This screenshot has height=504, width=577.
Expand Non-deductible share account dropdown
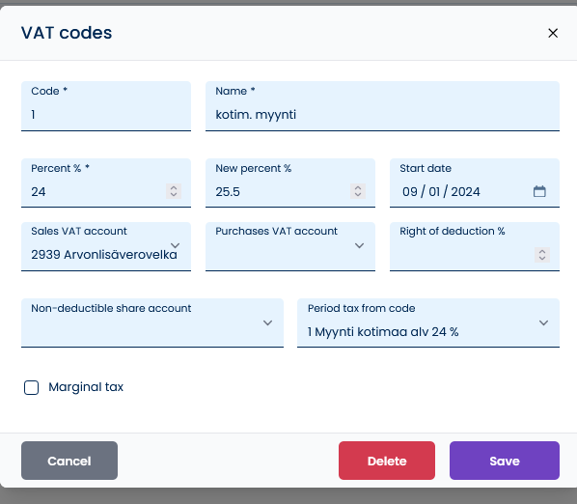(x=152, y=322)
